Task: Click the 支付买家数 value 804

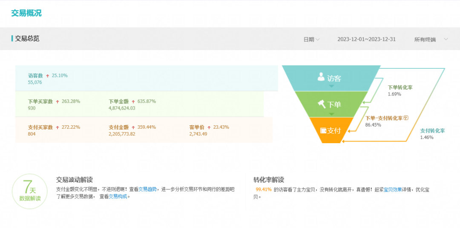Action: (32, 134)
